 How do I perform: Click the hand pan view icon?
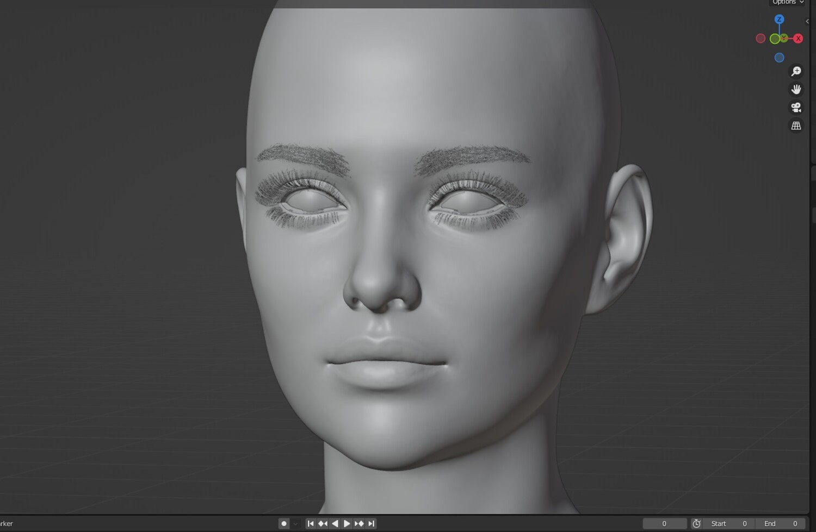tap(796, 89)
